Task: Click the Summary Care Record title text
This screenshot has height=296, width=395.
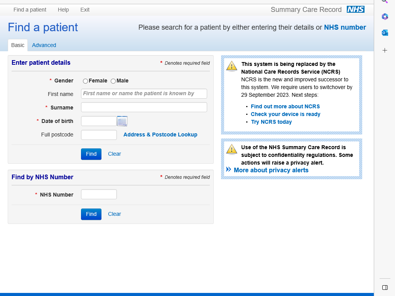Action: [306, 10]
